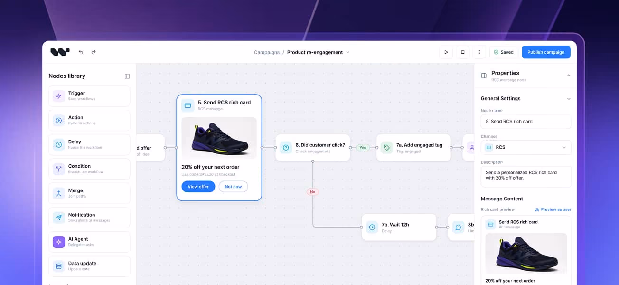
Task: Click the 'Pause the workflow' text
Action: point(84,148)
